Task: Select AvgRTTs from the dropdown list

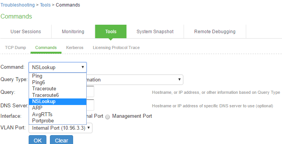Action: tap(58, 114)
